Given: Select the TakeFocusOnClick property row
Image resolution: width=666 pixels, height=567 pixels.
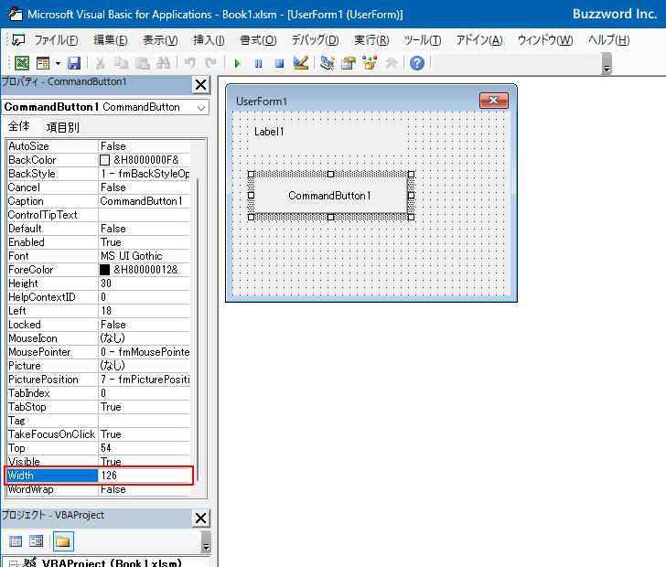Looking at the screenshot, I should [99, 434].
